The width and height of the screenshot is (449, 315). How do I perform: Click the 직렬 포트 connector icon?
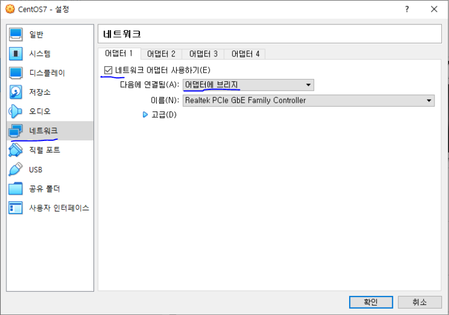[16, 150]
